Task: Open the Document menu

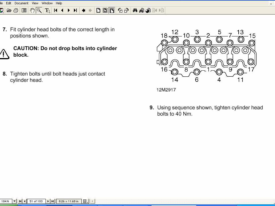Action: pos(21,3)
